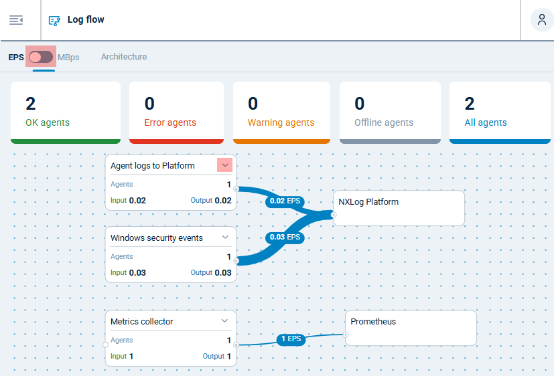Open the OK agents card
This screenshot has width=554, height=376.
66,112
